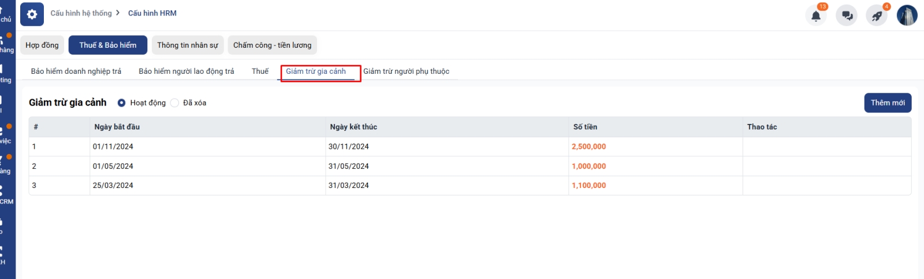924x279 pixels.
Task: Click the Số tiền column header
Action: 585,127
